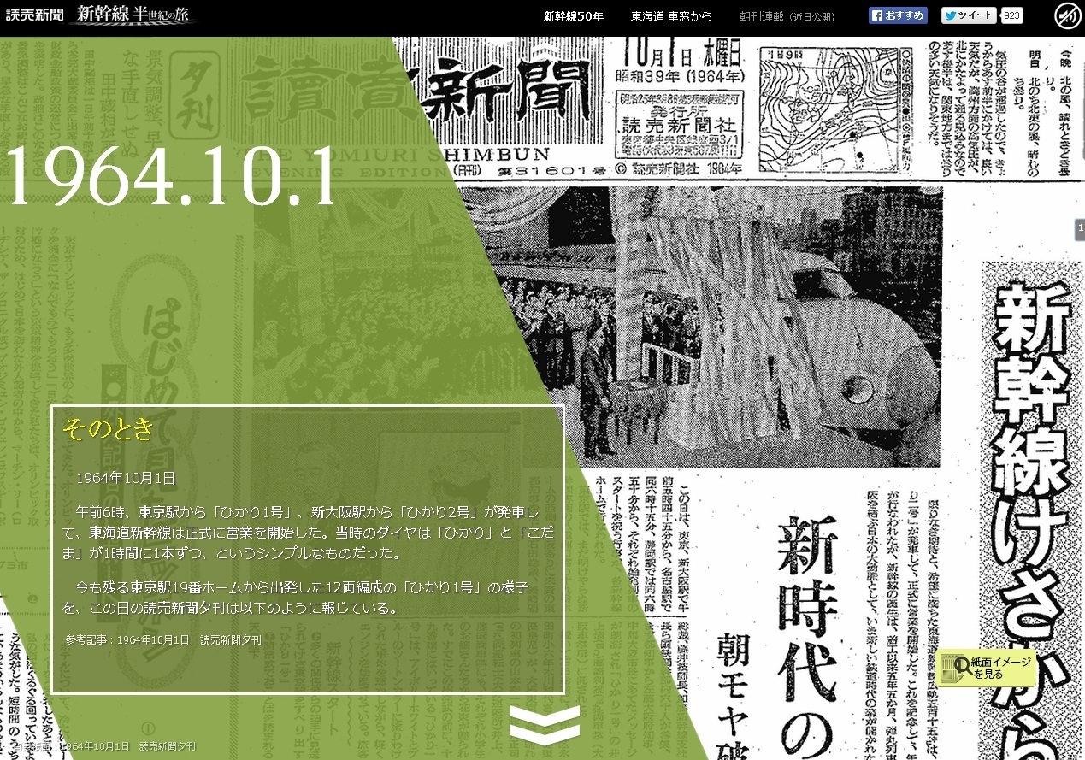Toggle the sound mute icon
This screenshot has width=1085, height=760.
(x=1065, y=15)
